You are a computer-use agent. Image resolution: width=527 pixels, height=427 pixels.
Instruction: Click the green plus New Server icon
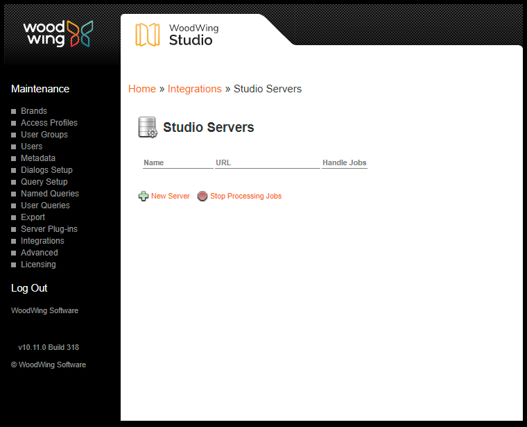click(144, 196)
